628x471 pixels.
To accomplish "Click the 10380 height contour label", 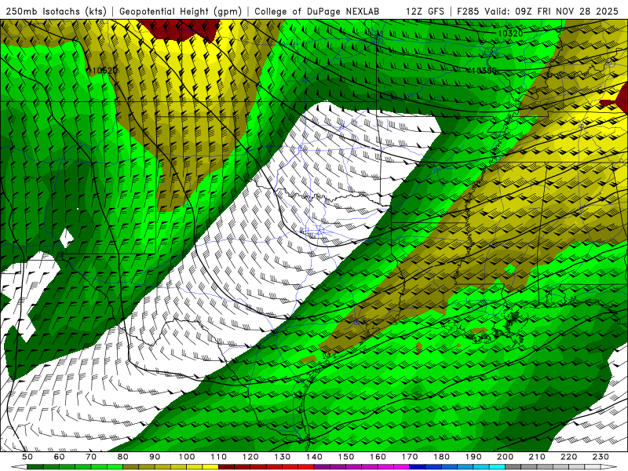I will click(x=484, y=71).
